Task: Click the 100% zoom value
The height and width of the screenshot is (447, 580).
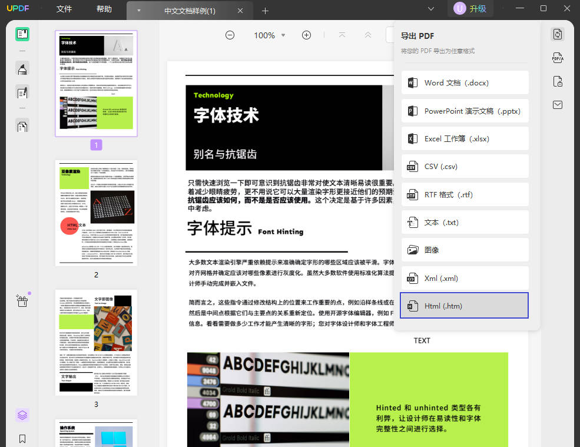Action: coord(264,35)
